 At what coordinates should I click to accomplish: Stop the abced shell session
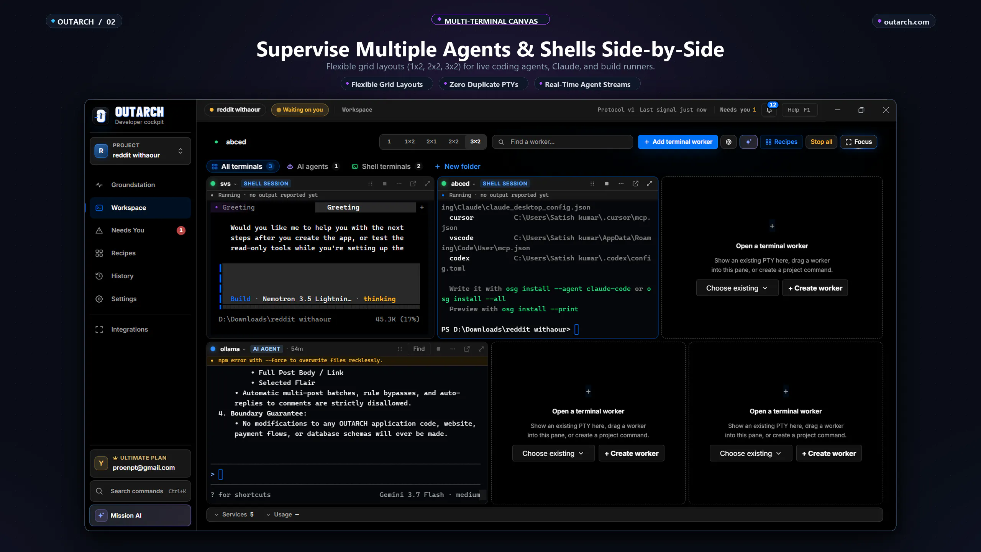[607, 184]
